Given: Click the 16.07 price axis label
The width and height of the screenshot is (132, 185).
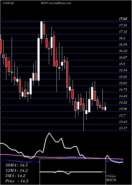Looking at the screenshot, I should (x=123, y=57).
